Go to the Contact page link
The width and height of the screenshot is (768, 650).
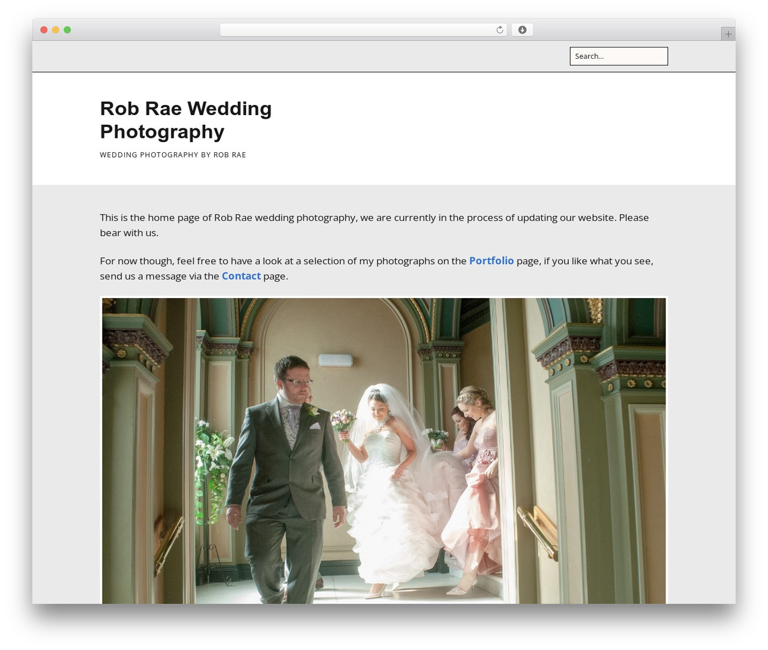[x=241, y=276]
